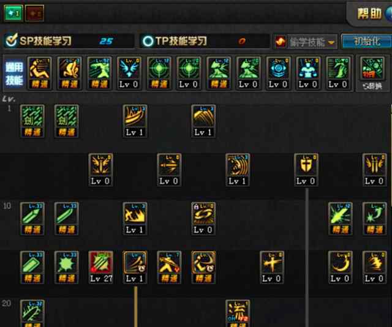The image size is (392, 327).
Task: Switch to the dark red skill page tab
Action: coord(34,13)
